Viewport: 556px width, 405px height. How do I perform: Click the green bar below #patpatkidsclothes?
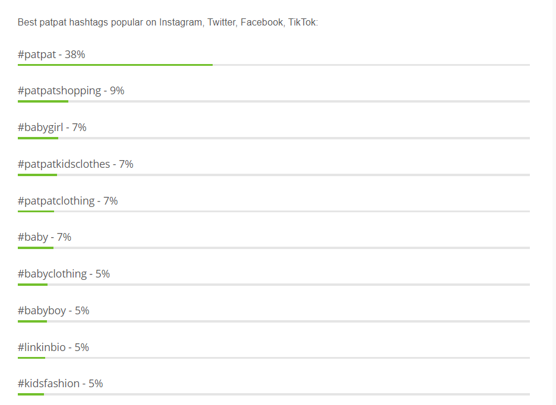point(37,175)
